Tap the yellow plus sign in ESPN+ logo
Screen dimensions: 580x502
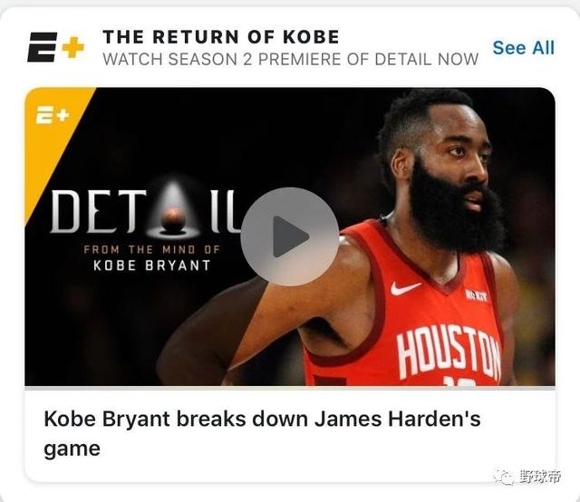pos(72,47)
